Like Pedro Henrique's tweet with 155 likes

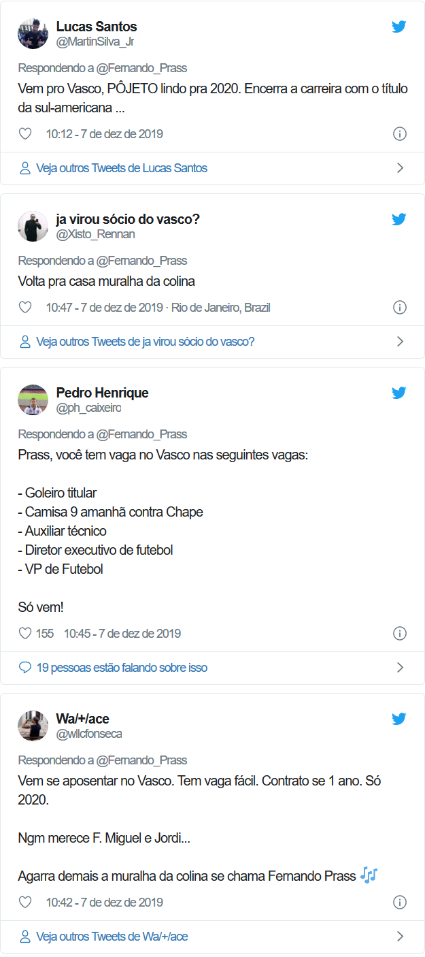tap(25, 634)
